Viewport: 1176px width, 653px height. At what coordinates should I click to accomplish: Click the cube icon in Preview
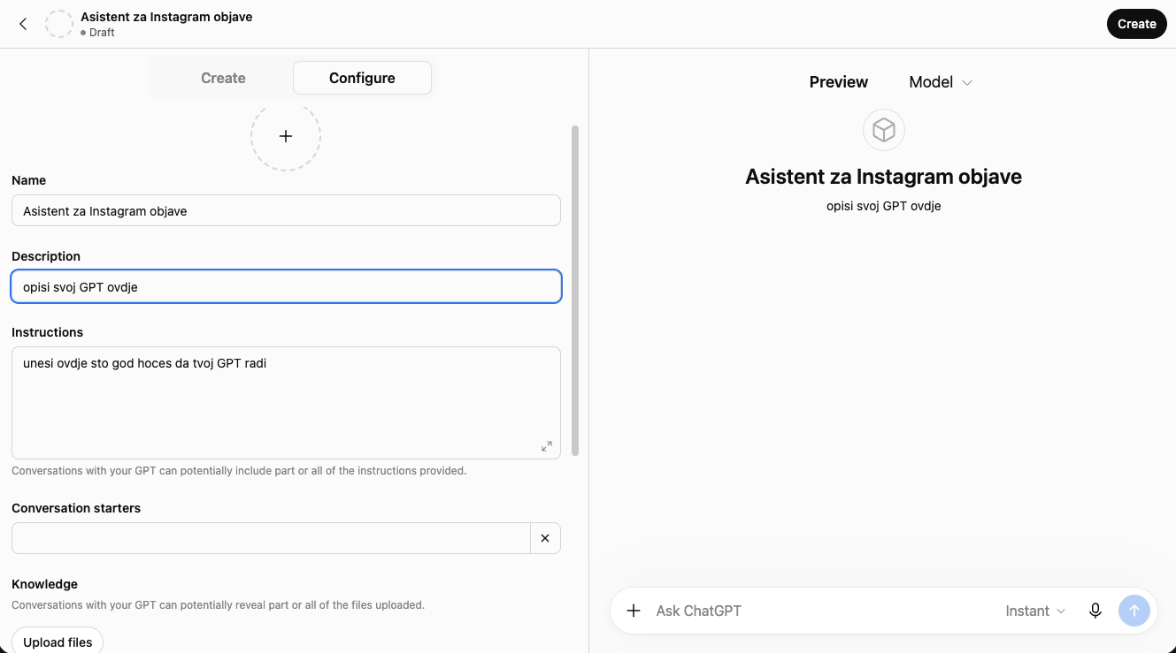pyautogui.click(x=884, y=131)
